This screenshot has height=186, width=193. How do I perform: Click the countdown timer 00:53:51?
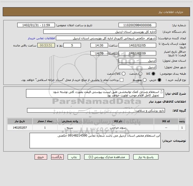(46, 45)
